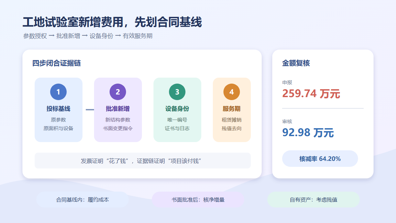Click the 申报 label
Image resolution: width=396 pixels, height=223 pixels.
287,83
